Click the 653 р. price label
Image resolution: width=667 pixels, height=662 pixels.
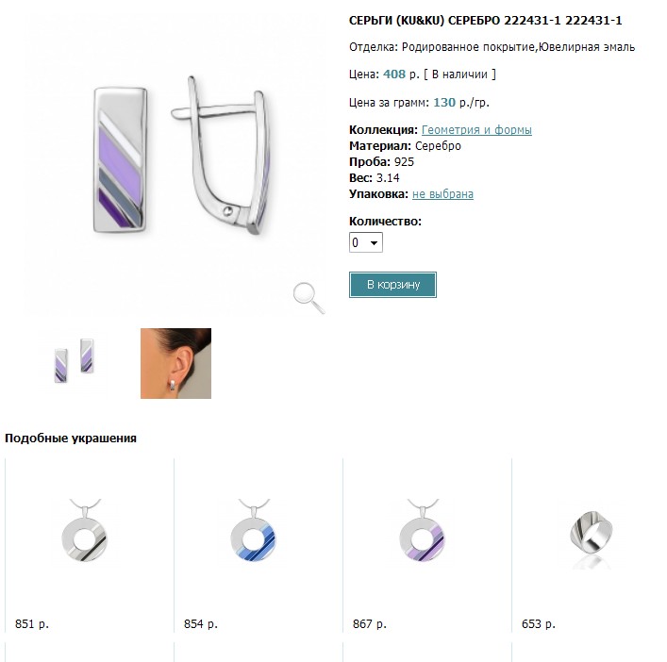pyautogui.click(x=539, y=623)
